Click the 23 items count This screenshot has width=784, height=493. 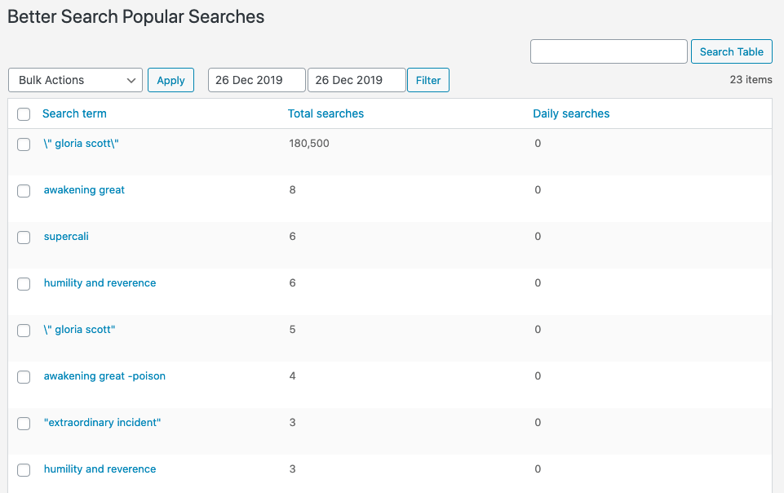click(x=751, y=79)
